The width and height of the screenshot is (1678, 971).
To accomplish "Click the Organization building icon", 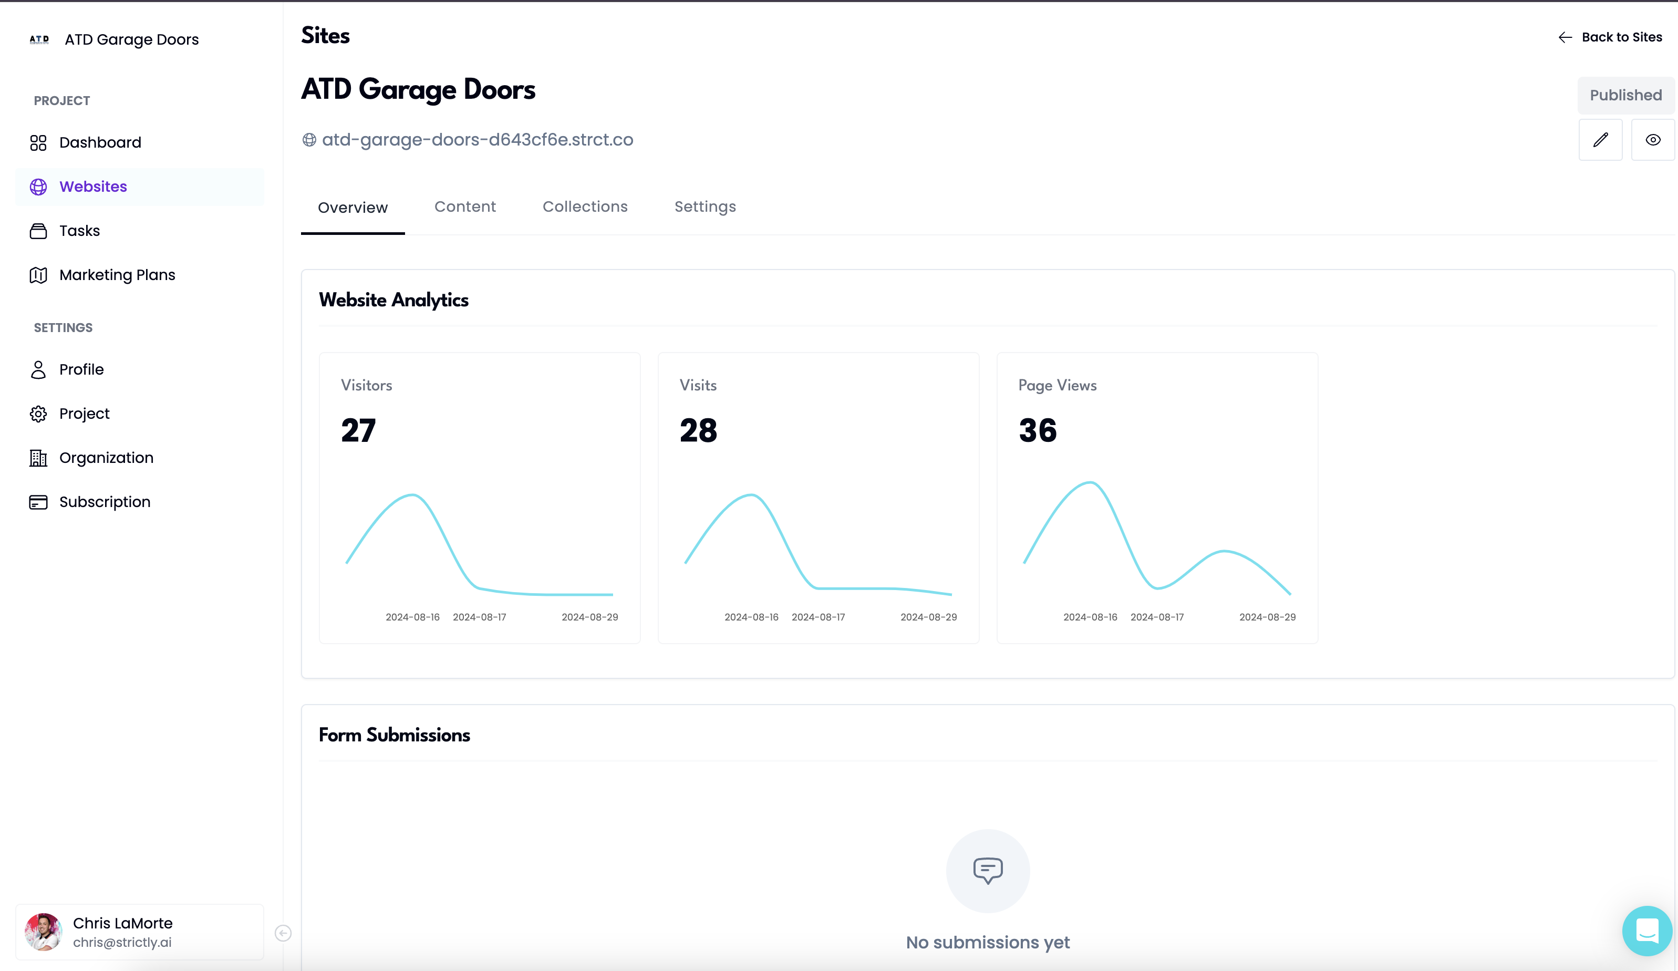I will point(39,458).
